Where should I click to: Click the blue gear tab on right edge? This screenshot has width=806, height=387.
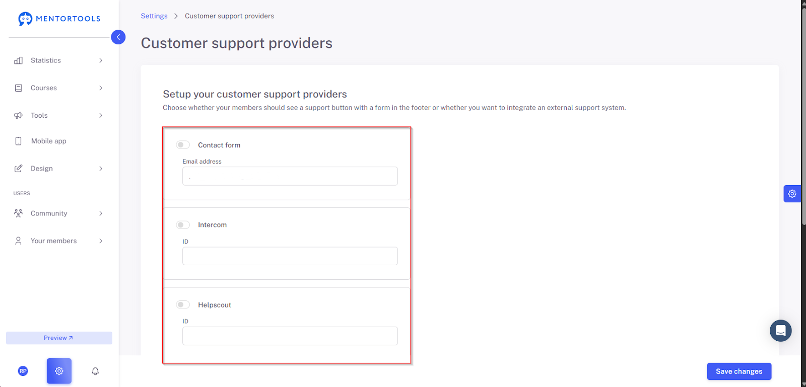[792, 194]
